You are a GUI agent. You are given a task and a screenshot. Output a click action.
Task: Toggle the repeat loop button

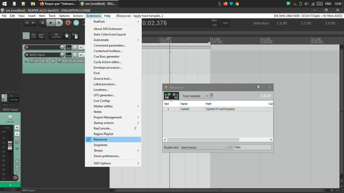tap(76, 23)
